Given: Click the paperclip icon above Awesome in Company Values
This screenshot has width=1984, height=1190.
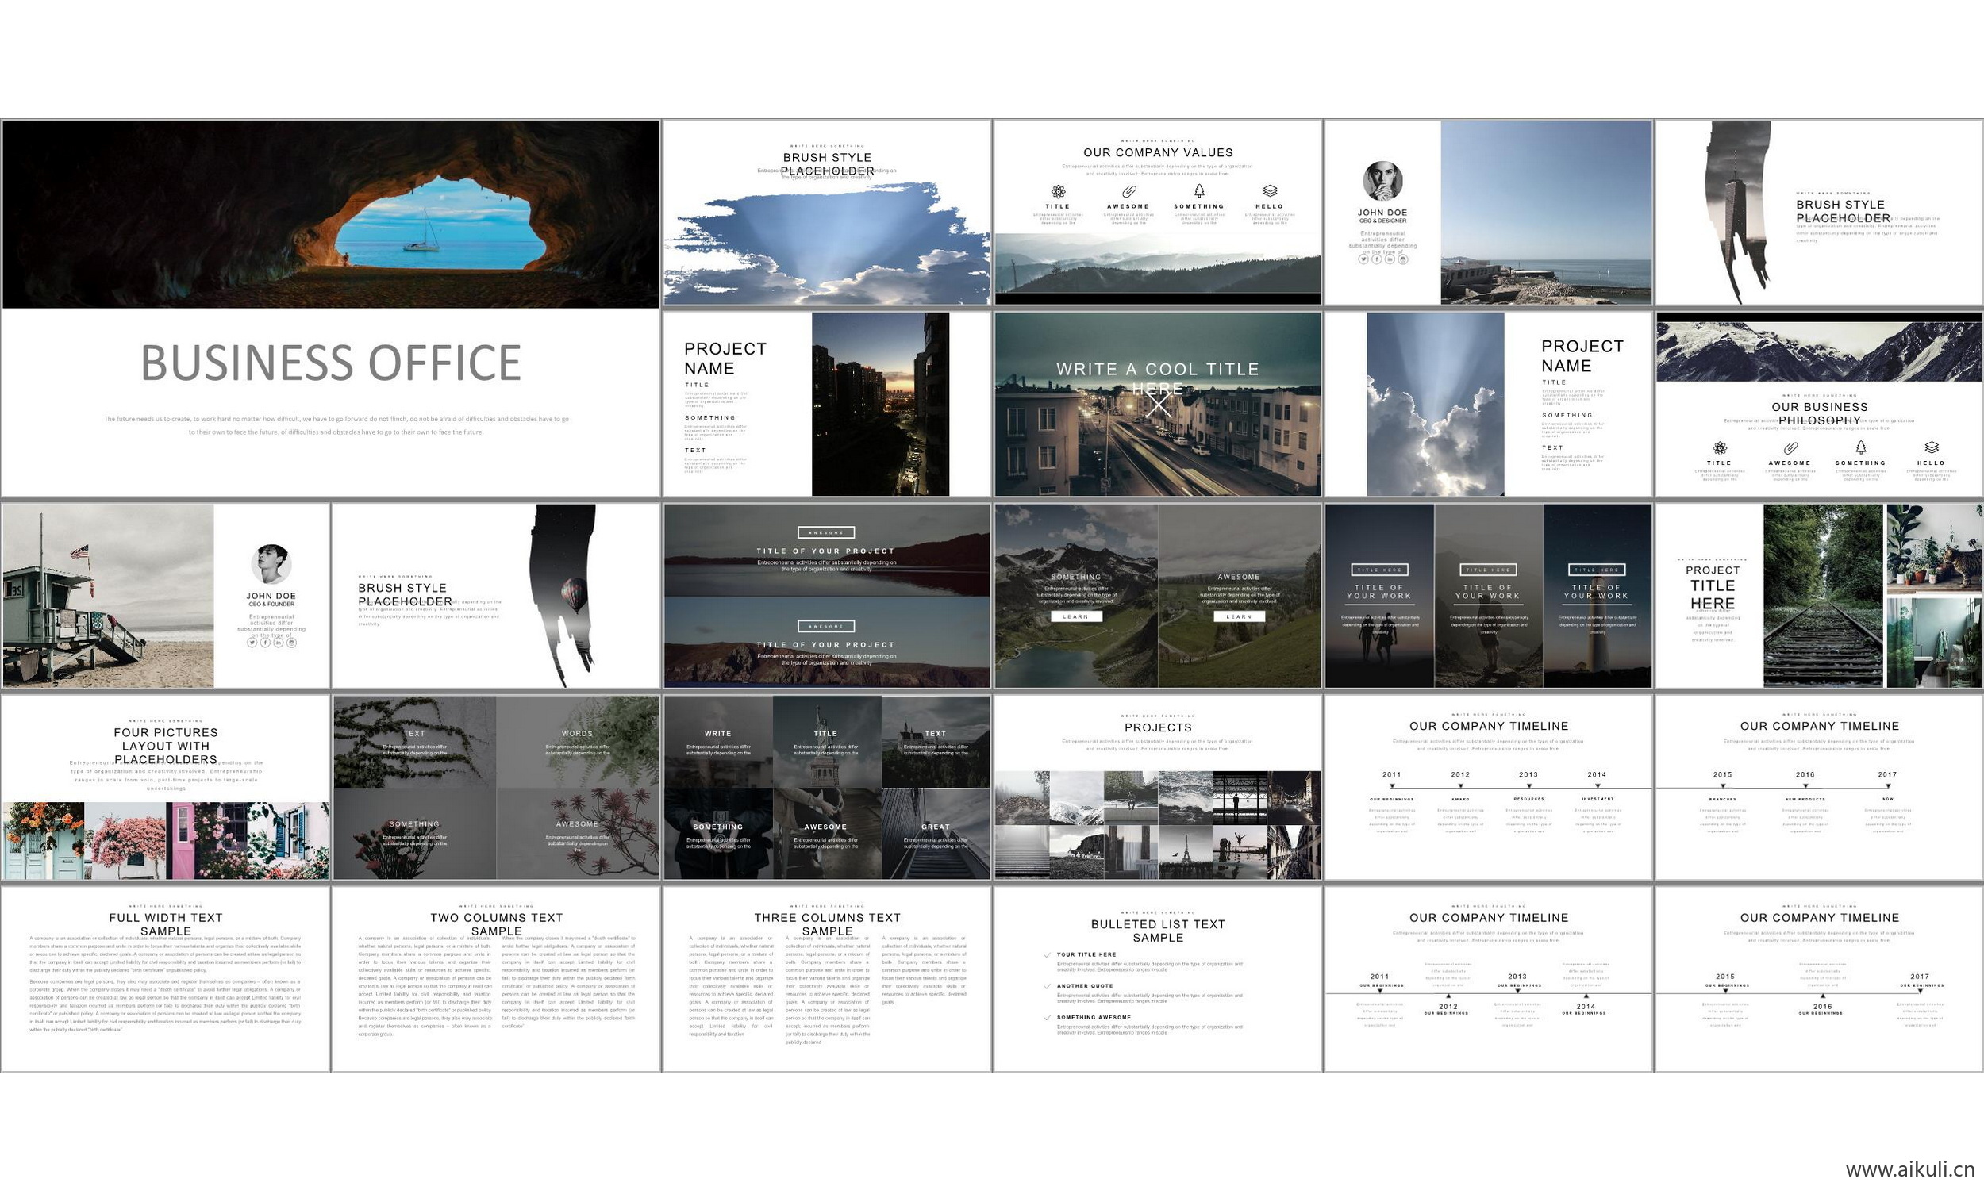Looking at the screenshot, I should tap(1128, 191).
